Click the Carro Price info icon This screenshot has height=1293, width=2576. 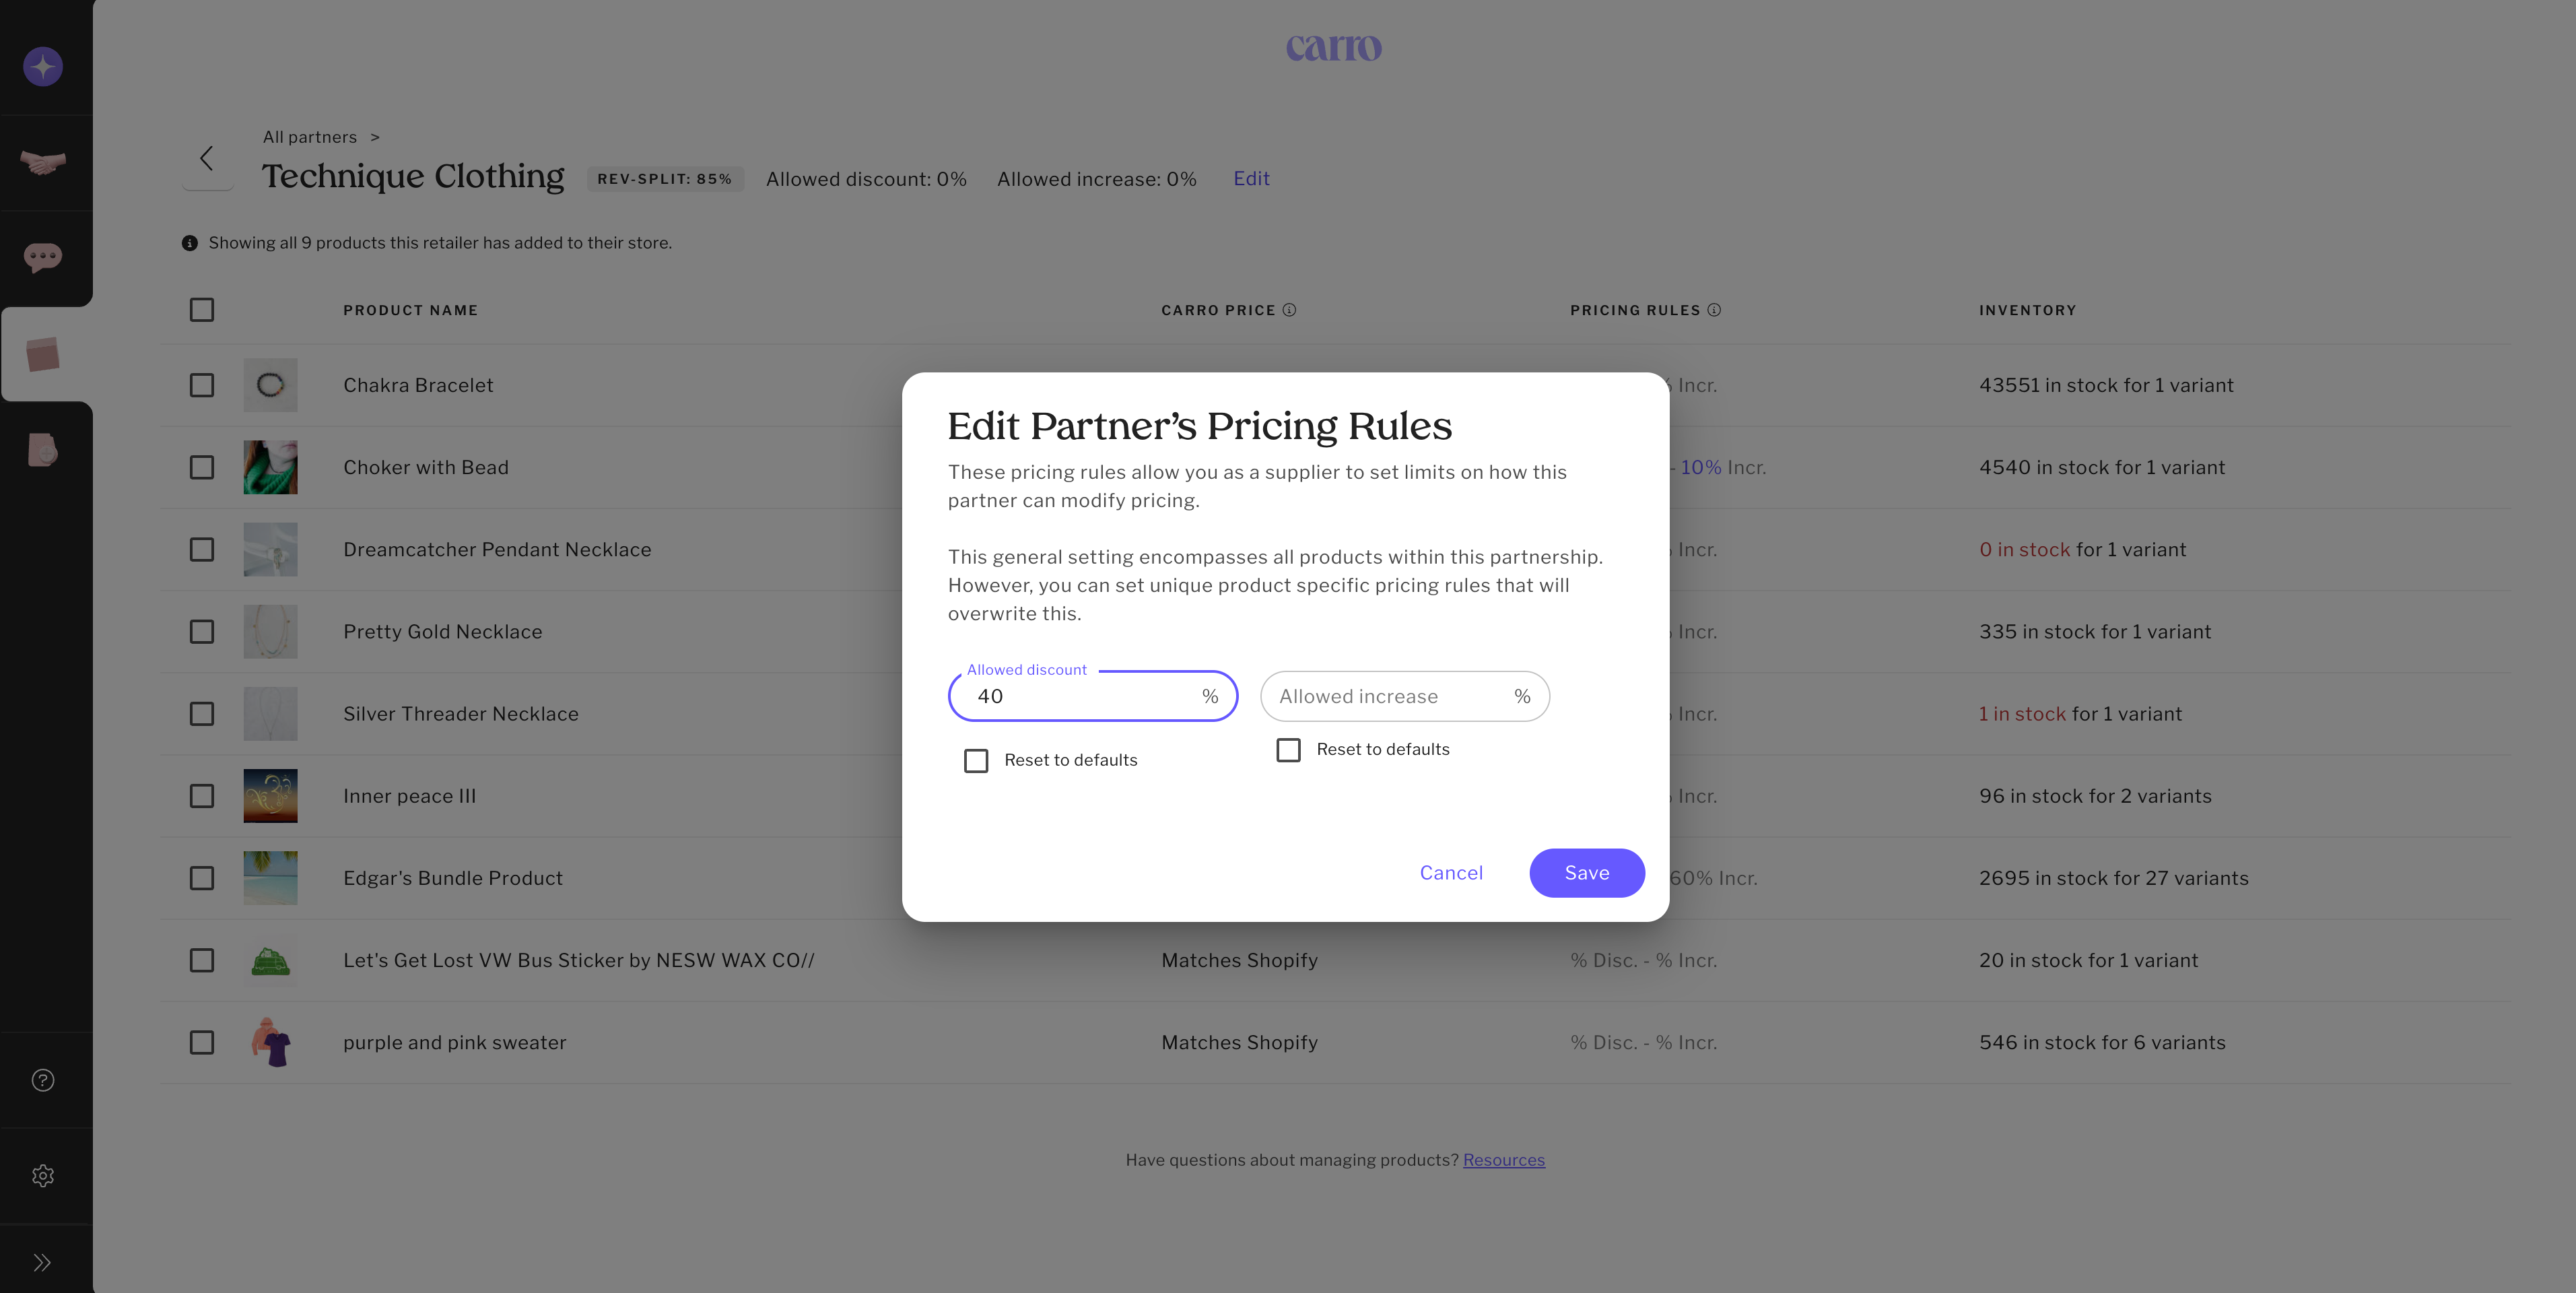click(x=1289, y=310)
